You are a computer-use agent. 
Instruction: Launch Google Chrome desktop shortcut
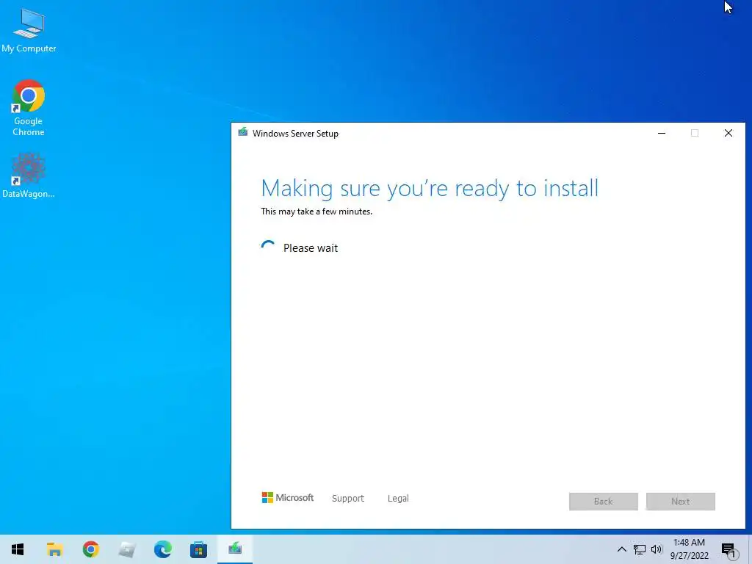point(29,107)
